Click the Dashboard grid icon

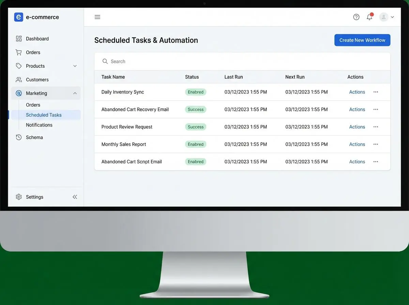tap(19, 39)
